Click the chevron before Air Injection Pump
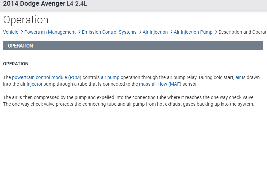Image resolution: width=267 pixels, height=196 pixels. tap(171, 32)
